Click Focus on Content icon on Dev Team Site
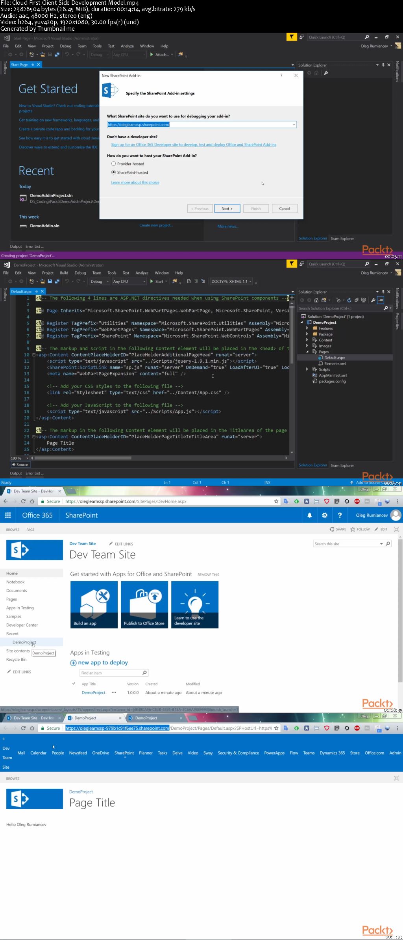This screenshot has height=940, width=403. [x=396, y=529]
